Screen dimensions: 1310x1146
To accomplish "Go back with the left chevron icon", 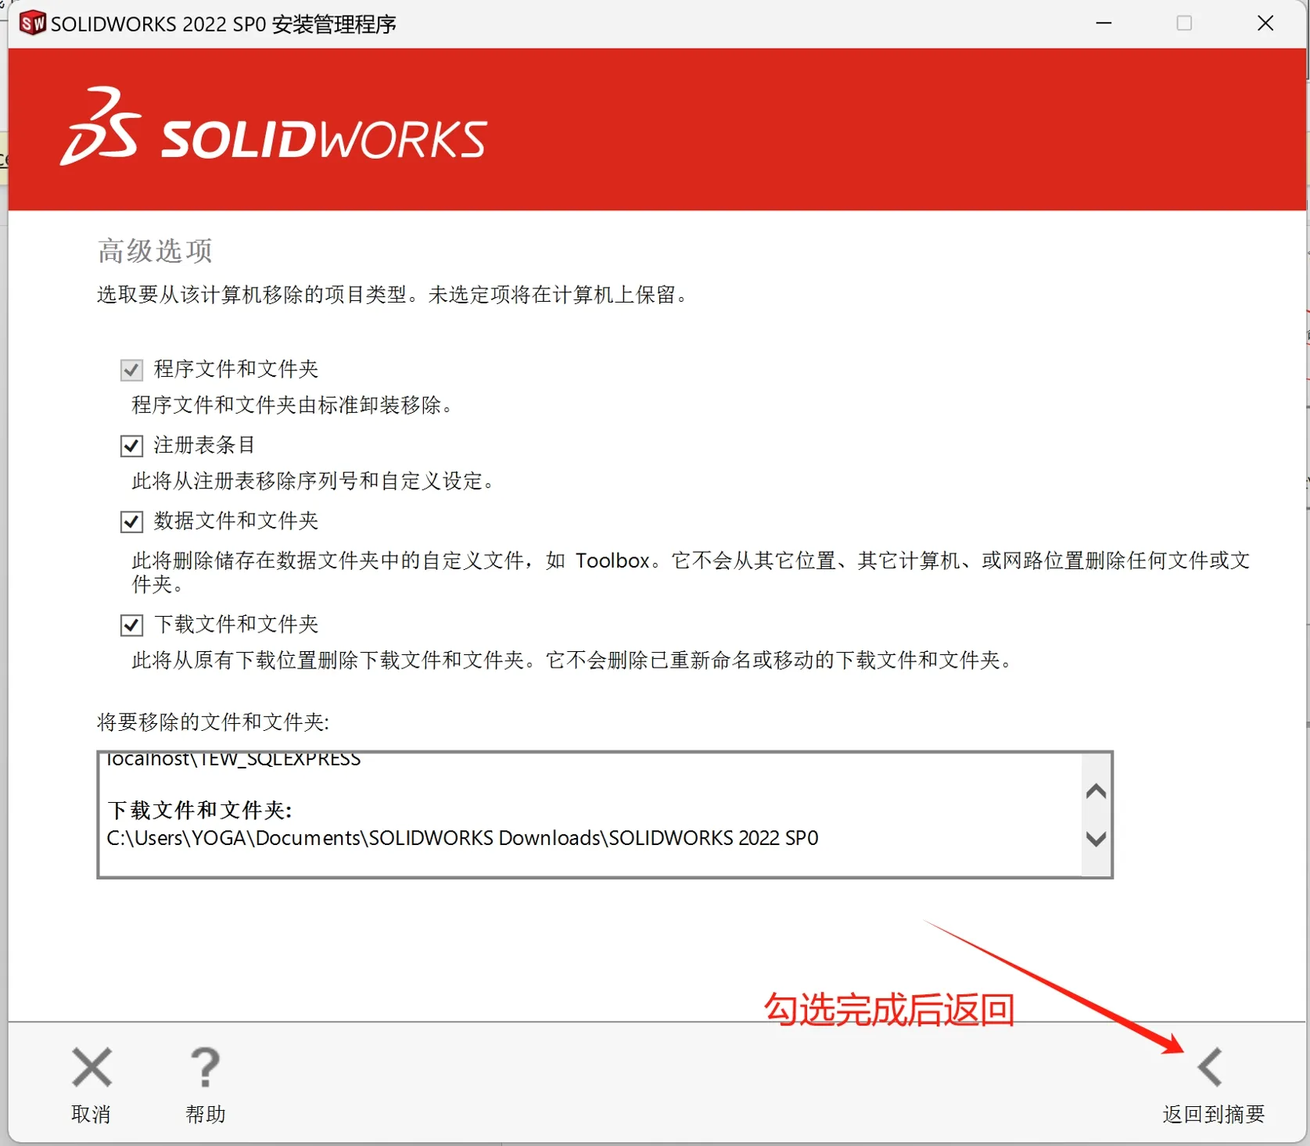I will 1210,1067.
